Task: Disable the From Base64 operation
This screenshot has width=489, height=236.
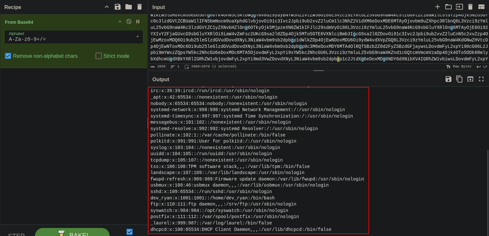Action: point(129,22)
